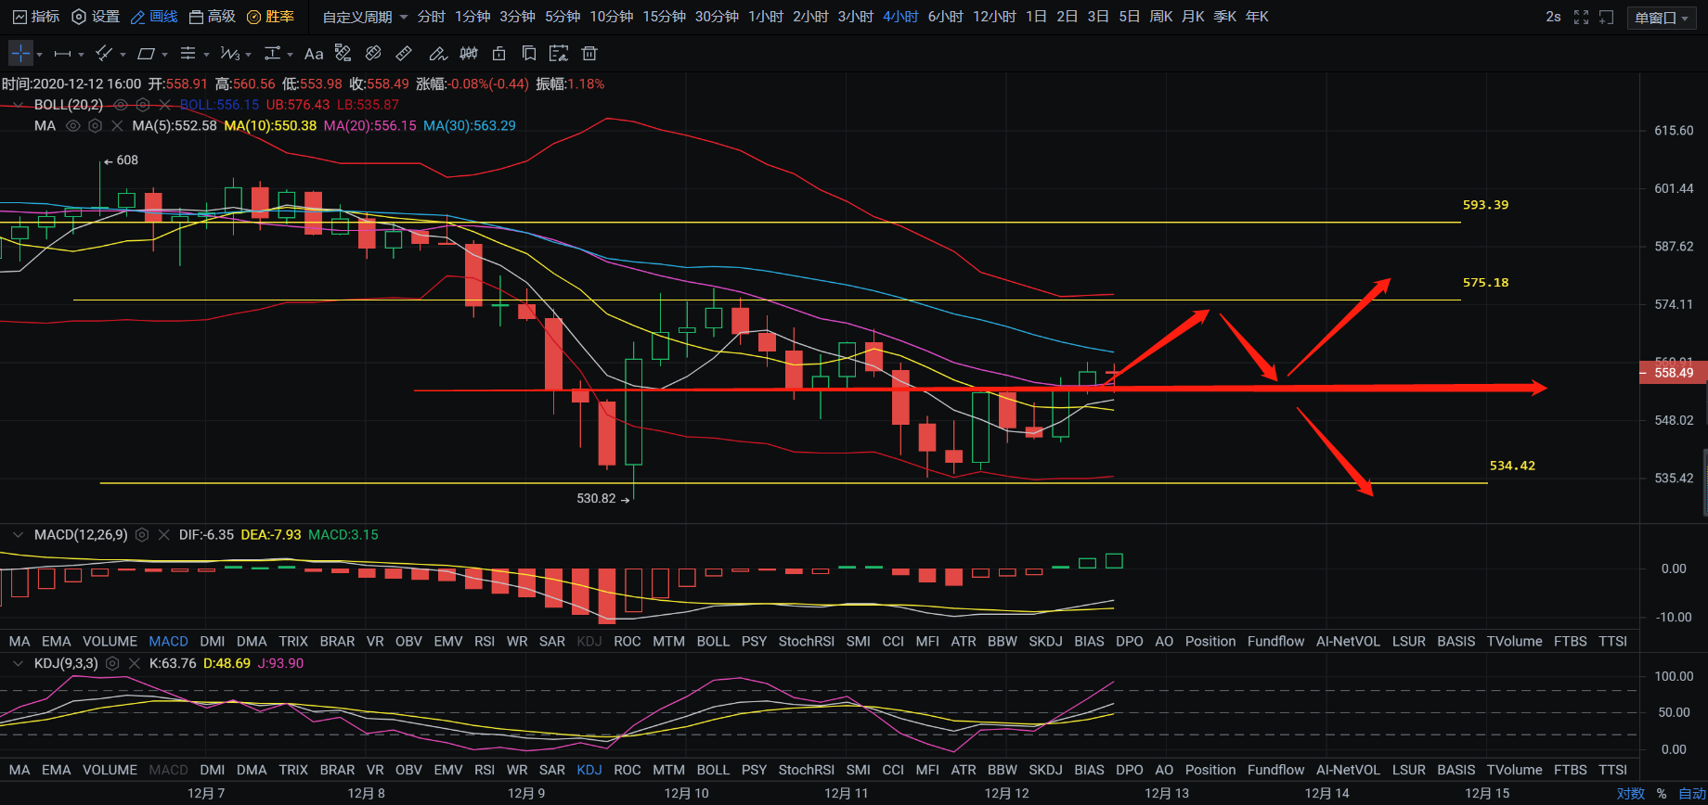1708x805 pixels.
Task: Select the ruler measure tool
Action: 404,54
